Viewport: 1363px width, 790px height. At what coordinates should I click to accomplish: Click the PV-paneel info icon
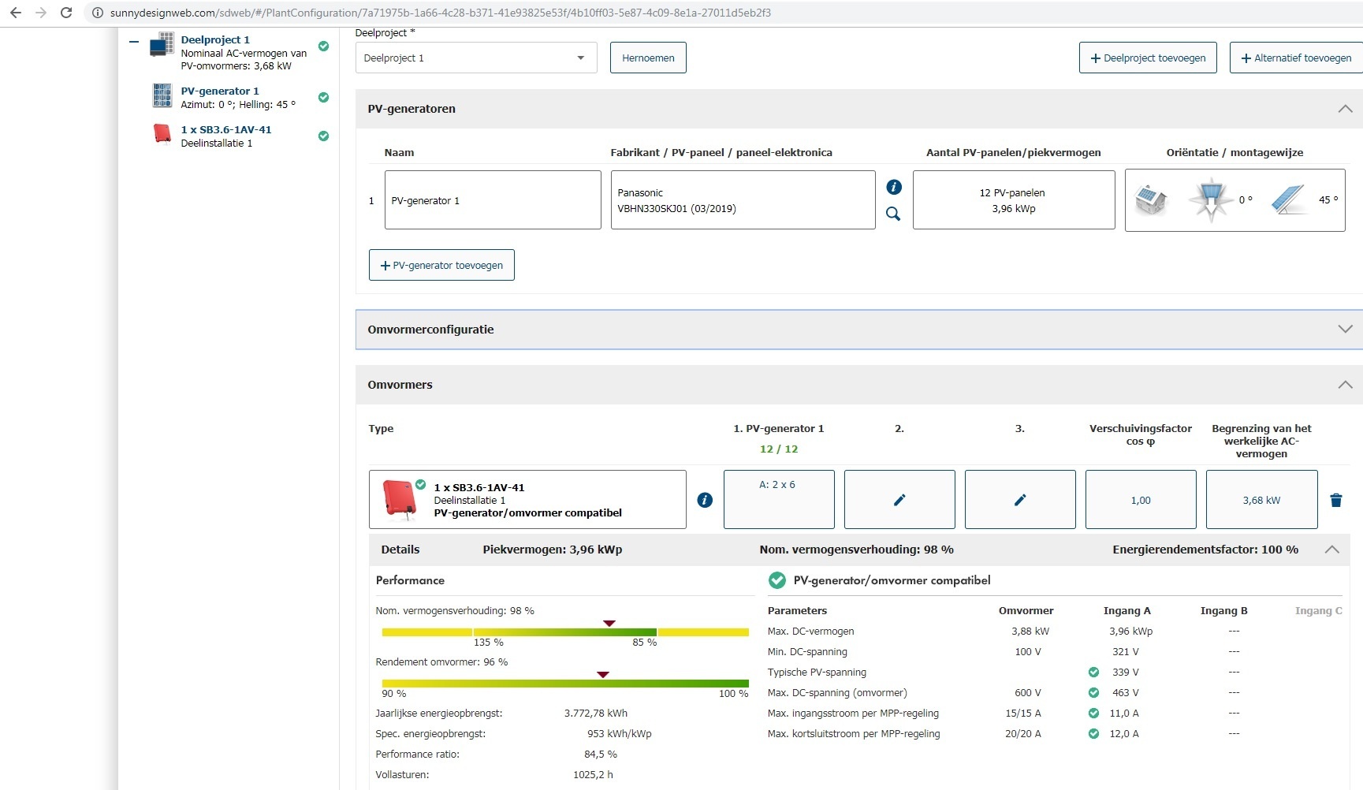[893, 187]
